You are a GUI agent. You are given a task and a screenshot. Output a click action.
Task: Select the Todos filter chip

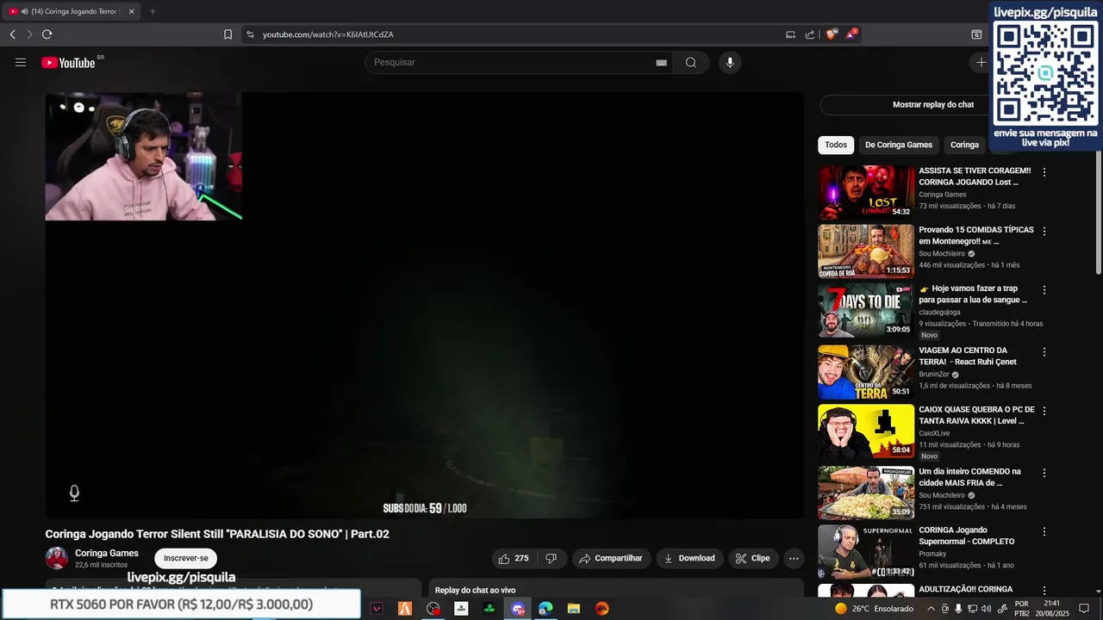(836, 145)
